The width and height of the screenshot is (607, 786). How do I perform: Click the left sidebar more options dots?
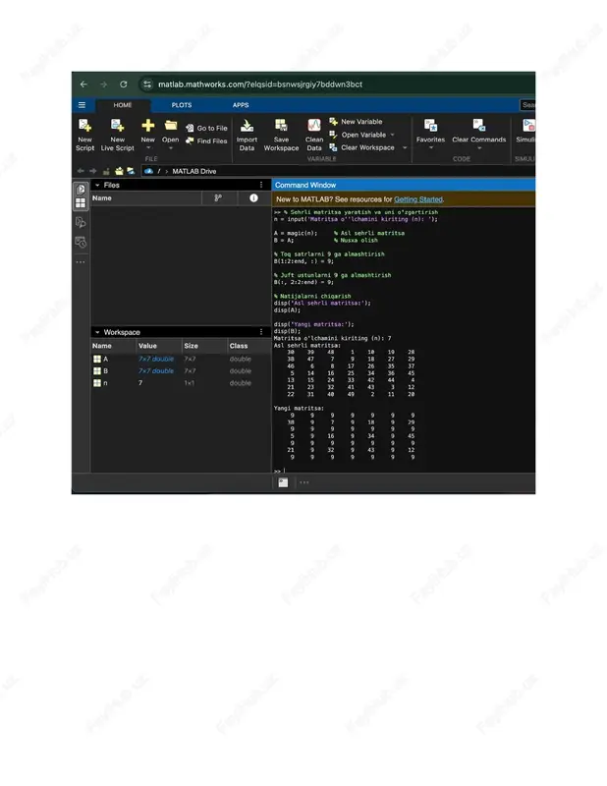point(81,262)
